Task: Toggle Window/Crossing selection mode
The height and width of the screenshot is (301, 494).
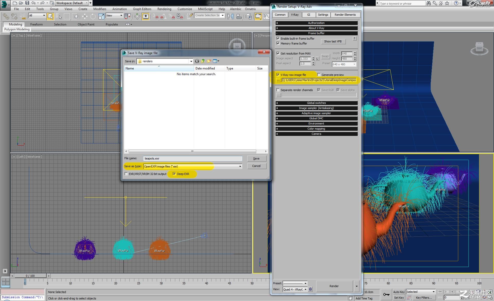Action: 76,16
